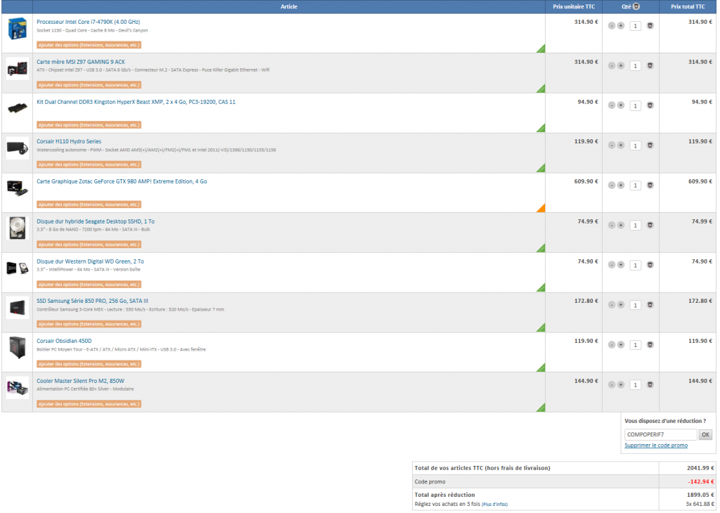Viewport: 720px width, 513px height.
Task: Decrease quantity of Cooler Master Silent Pro
Action: click(x=612, y=385)
